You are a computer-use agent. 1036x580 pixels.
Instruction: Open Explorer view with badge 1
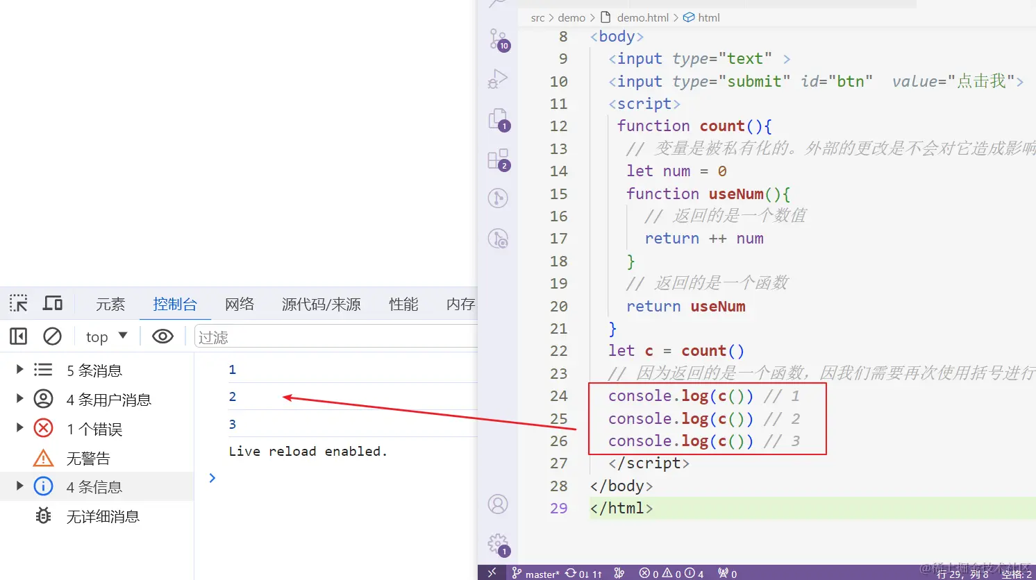point(498,119)
